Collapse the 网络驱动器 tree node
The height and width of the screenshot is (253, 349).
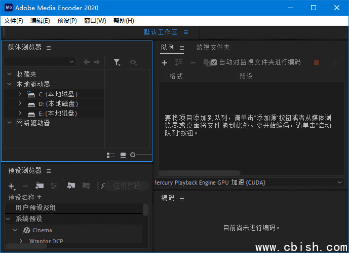9,123
